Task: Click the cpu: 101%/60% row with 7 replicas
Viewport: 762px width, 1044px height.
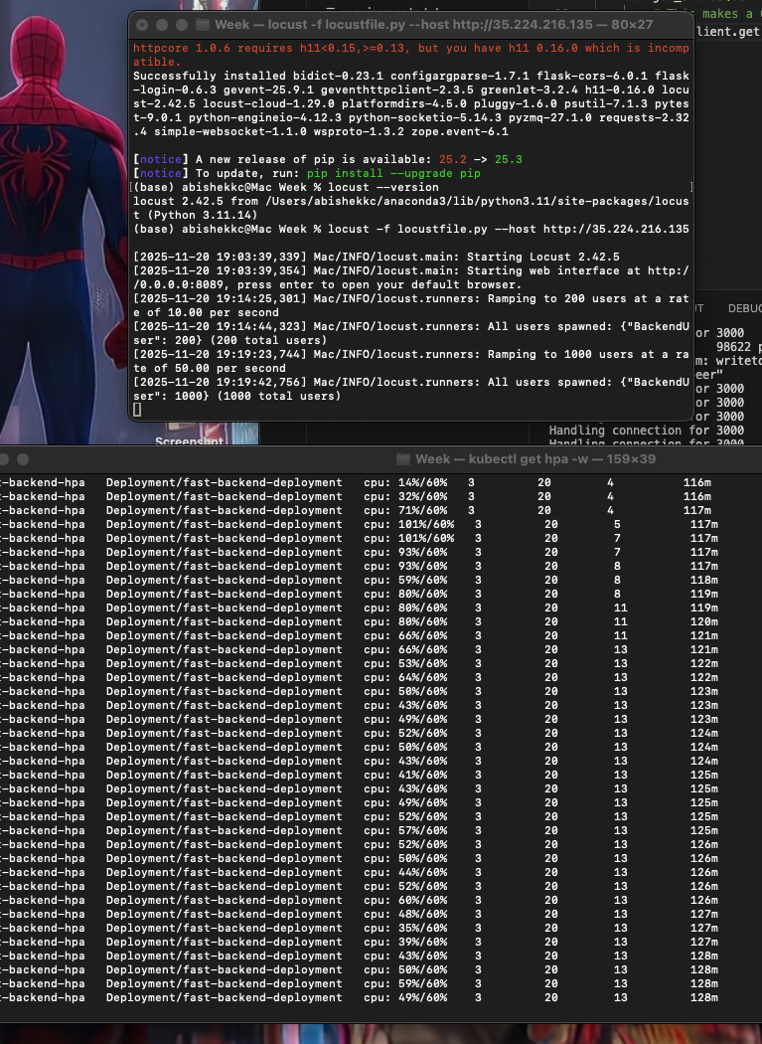Action: pos(359,538)
